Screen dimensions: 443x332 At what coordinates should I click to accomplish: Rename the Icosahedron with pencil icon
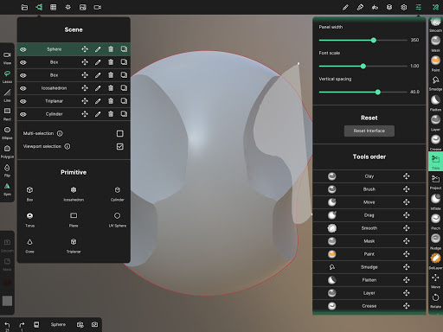point(98,88)
